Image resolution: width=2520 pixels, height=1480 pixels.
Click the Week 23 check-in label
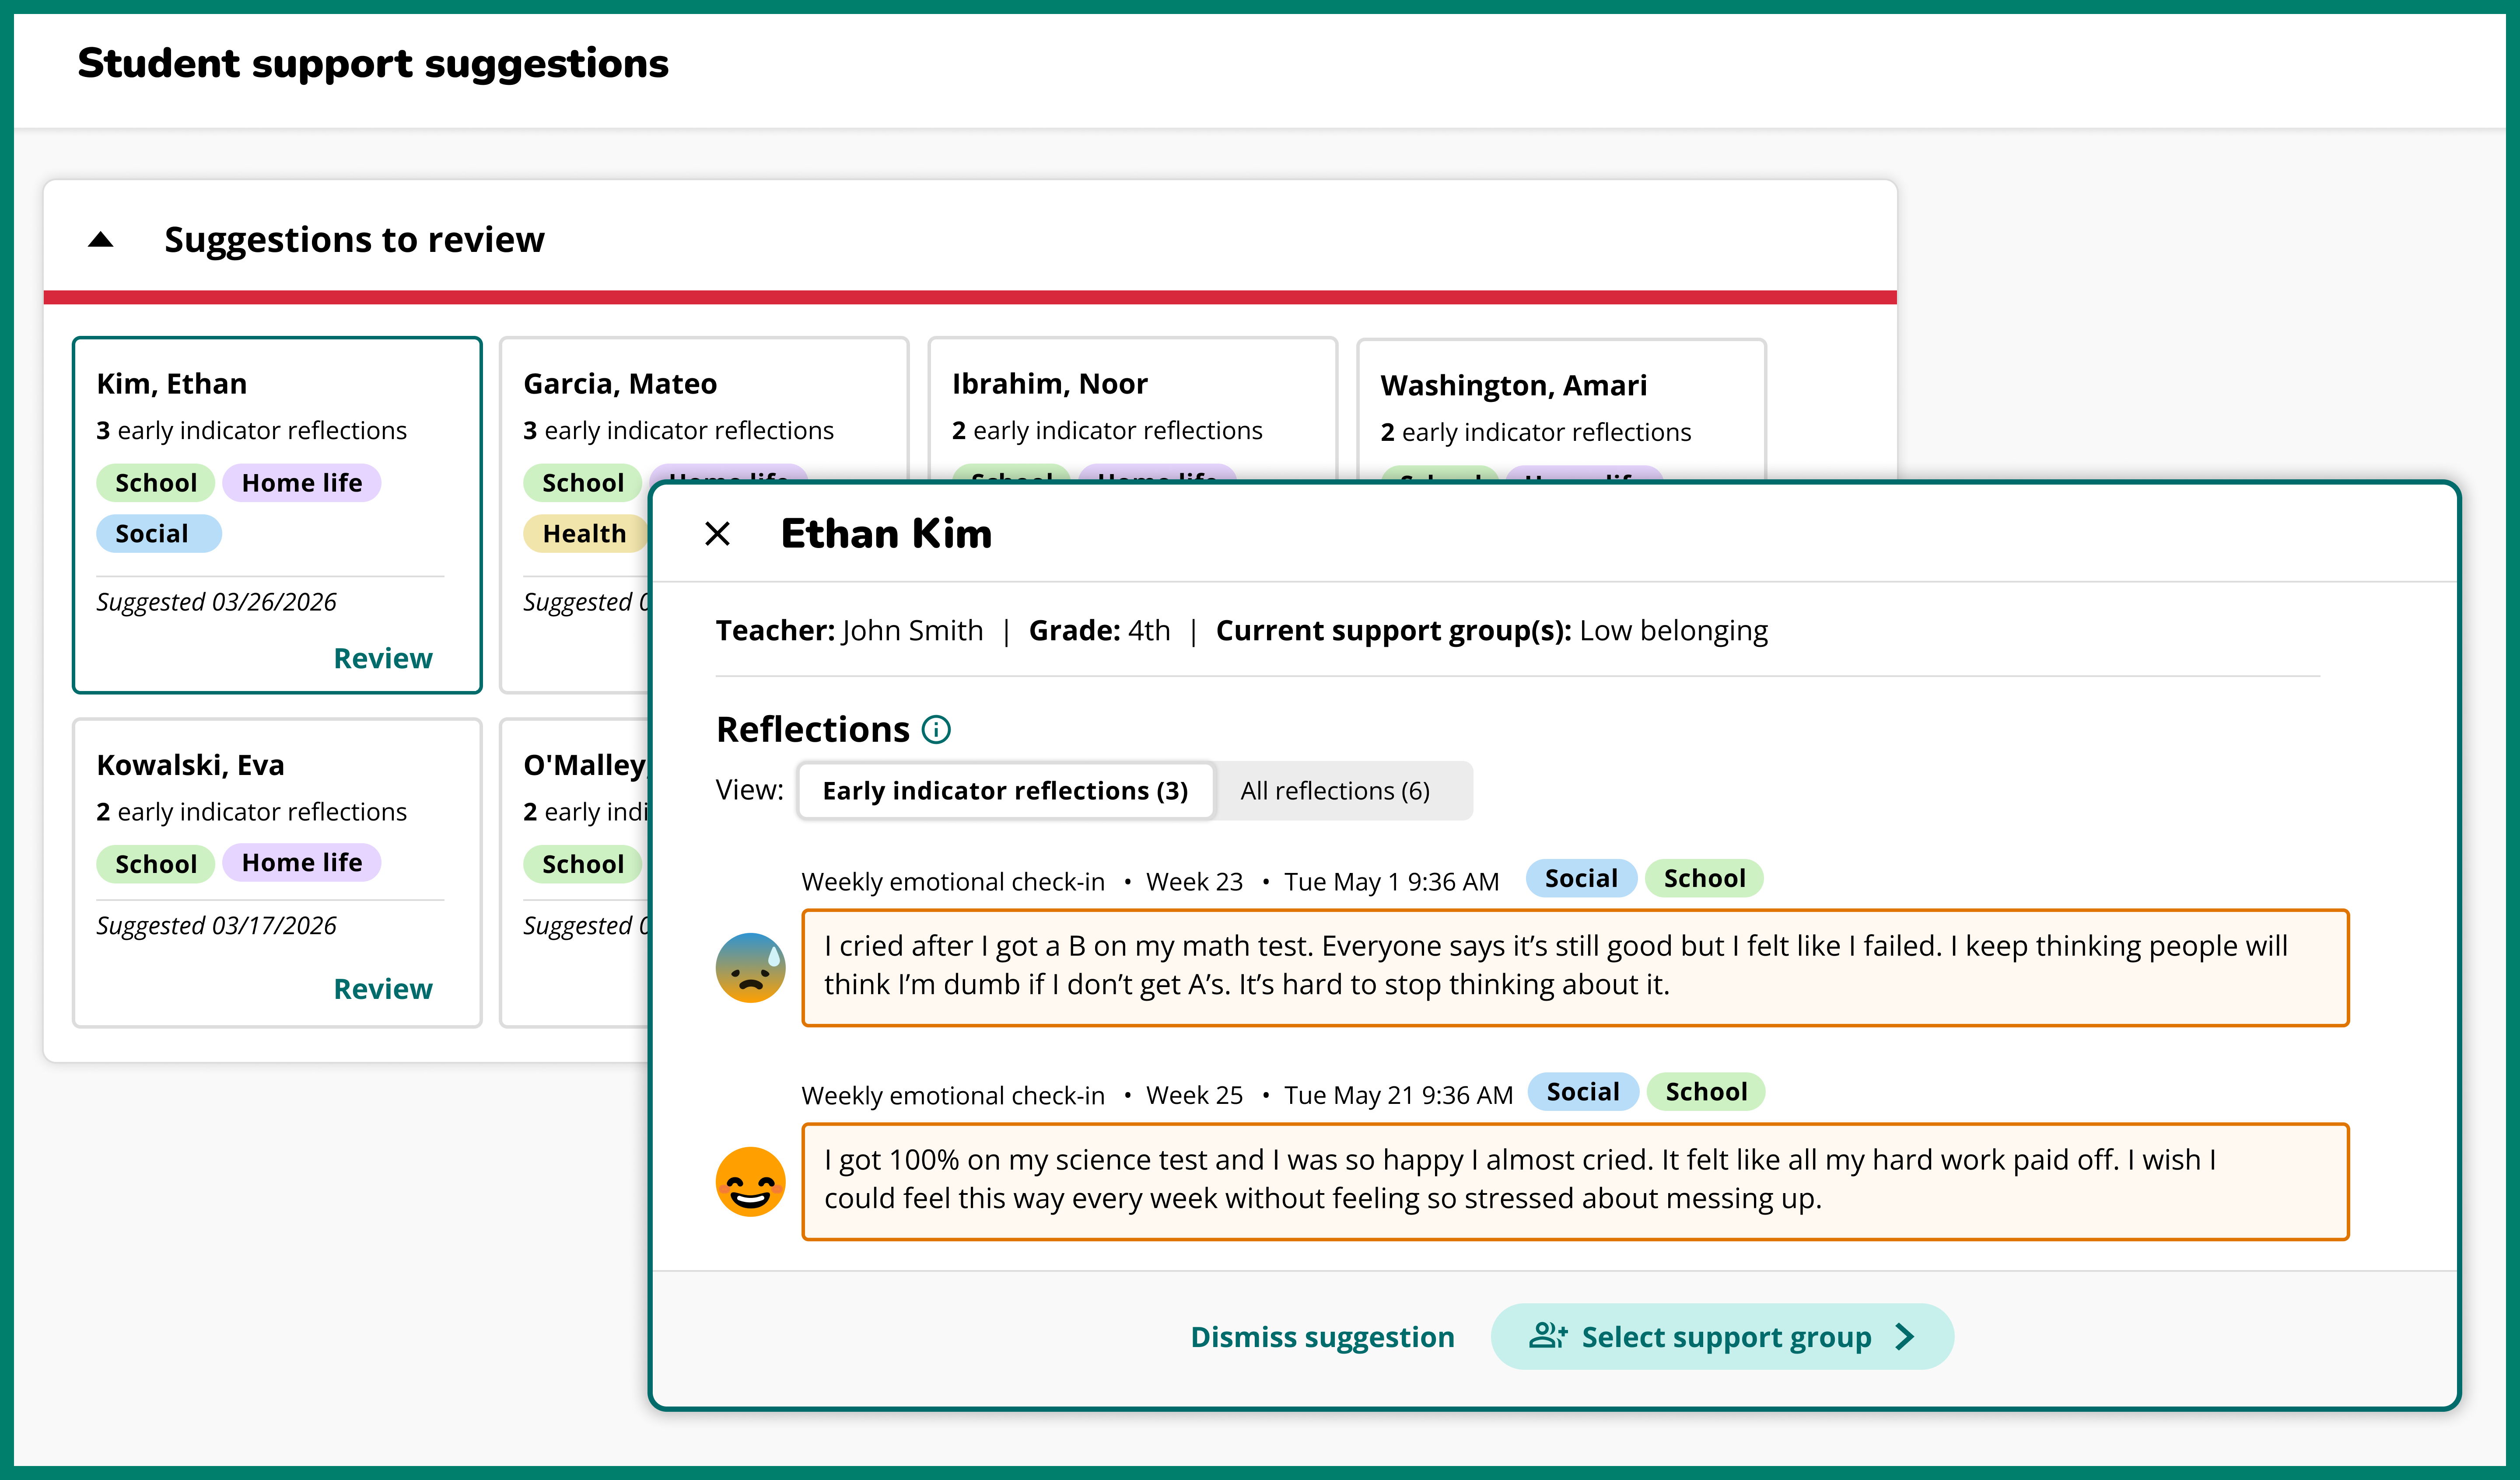(1194, 882)
